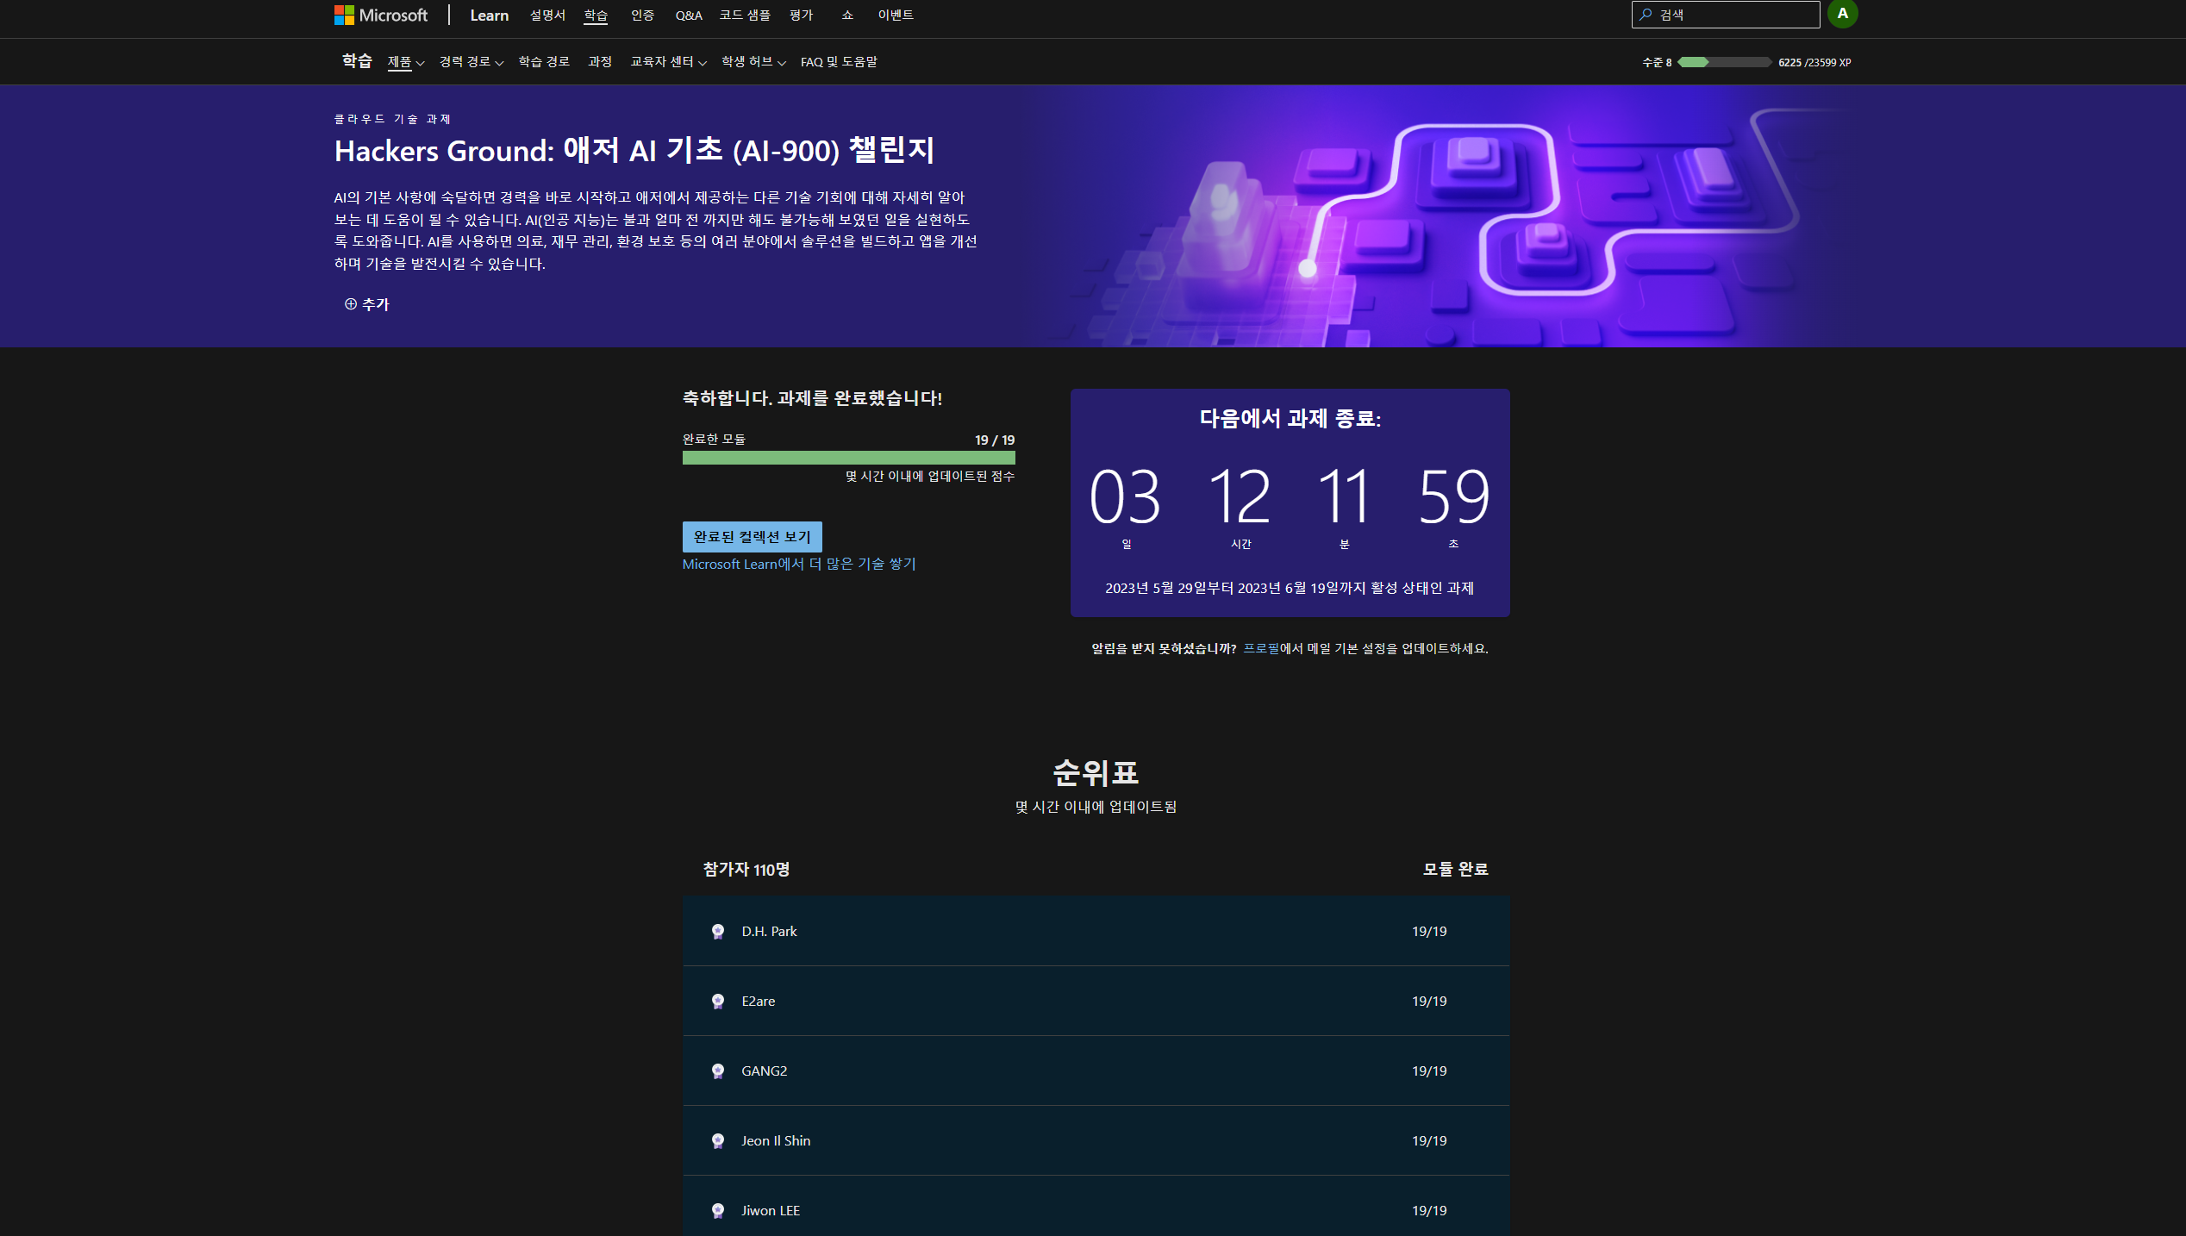
Task: Open the Microsoft Learn skills link
Action: pos(799,564)
